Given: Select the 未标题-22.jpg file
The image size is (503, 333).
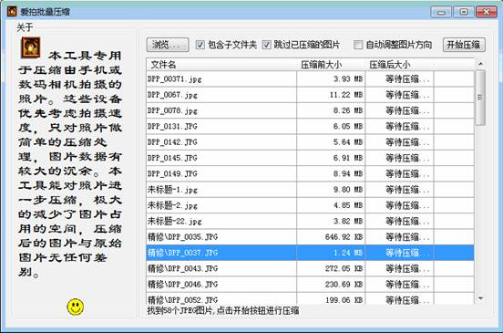Looking at the screenshot, I should click(x=310, y=221).
